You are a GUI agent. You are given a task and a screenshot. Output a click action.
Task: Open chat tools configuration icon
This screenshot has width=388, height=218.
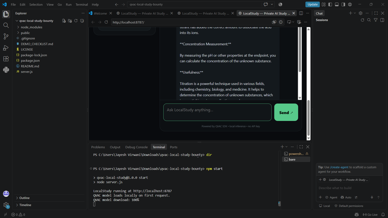point(356,197)
